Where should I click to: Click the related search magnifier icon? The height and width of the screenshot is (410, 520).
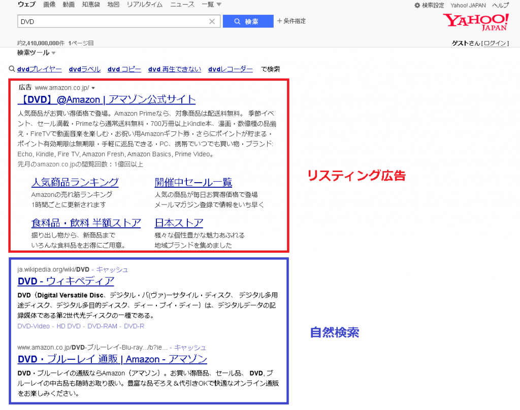[x=12, y=69]
